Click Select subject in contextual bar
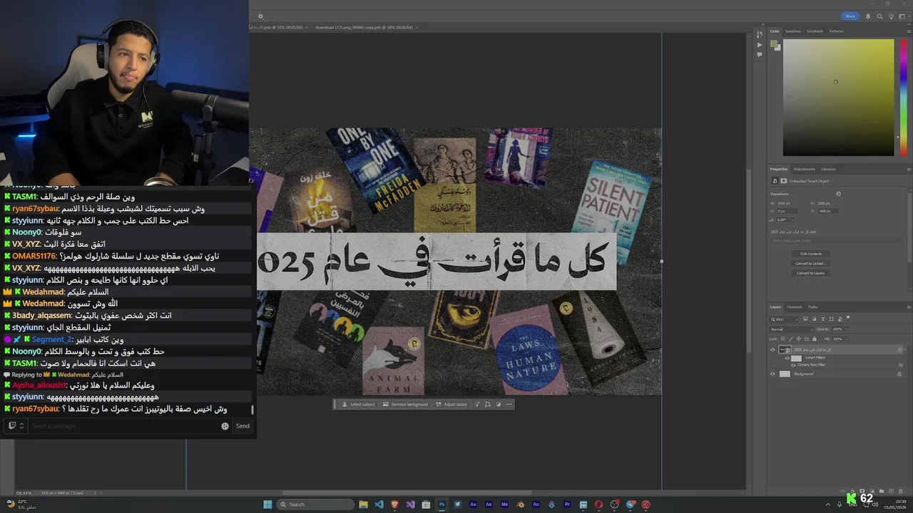 pyautogui.click(x=359, y=404)
